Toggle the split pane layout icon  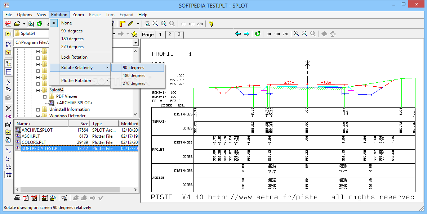pyautogui.click(x=8, y=72)
